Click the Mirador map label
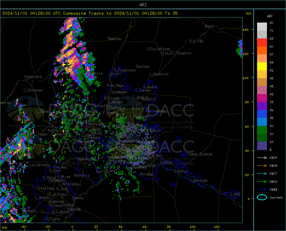The width and height of the screenshot is (286, 231). point(146,174)
